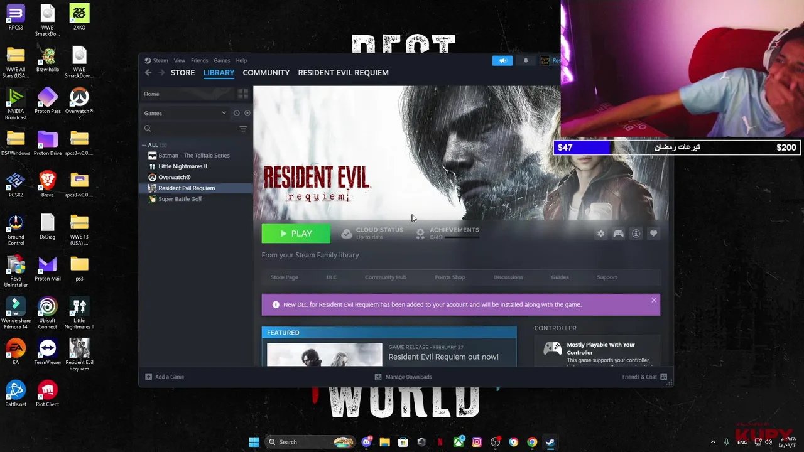Open the Steam menu
Image resolution: width=804 pixels, height=452 pixels.
(156, 60)
